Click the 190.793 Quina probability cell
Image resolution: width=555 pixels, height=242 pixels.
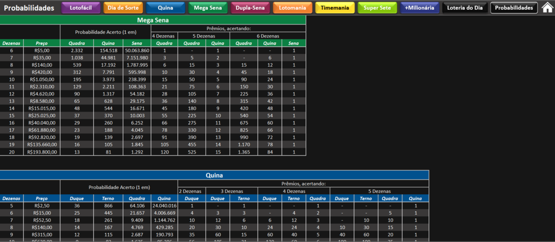[x=164, y=234]
